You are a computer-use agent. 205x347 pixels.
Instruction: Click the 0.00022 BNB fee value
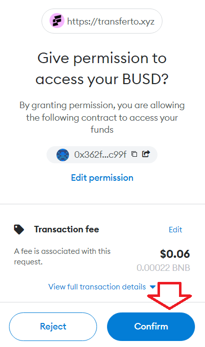pos(163,268)
